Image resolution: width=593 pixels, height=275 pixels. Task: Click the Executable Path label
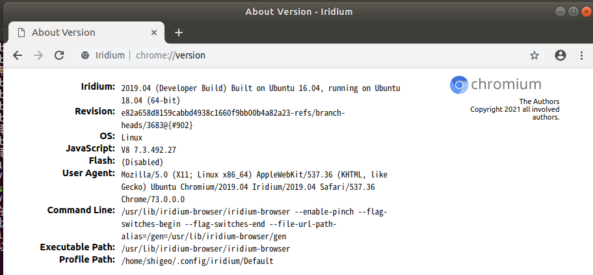(x=77, y=247)
